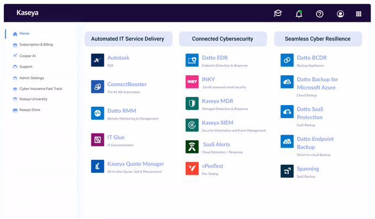Open Cyber Insurance Fast Track
The image size is (375, 219).
[x=41, y=89]
